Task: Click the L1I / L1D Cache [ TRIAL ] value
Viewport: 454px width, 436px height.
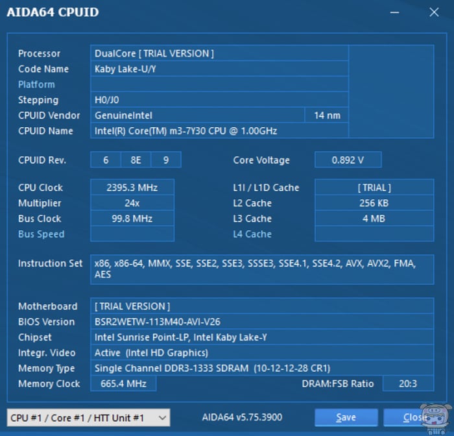Action: tap(374, 187)
